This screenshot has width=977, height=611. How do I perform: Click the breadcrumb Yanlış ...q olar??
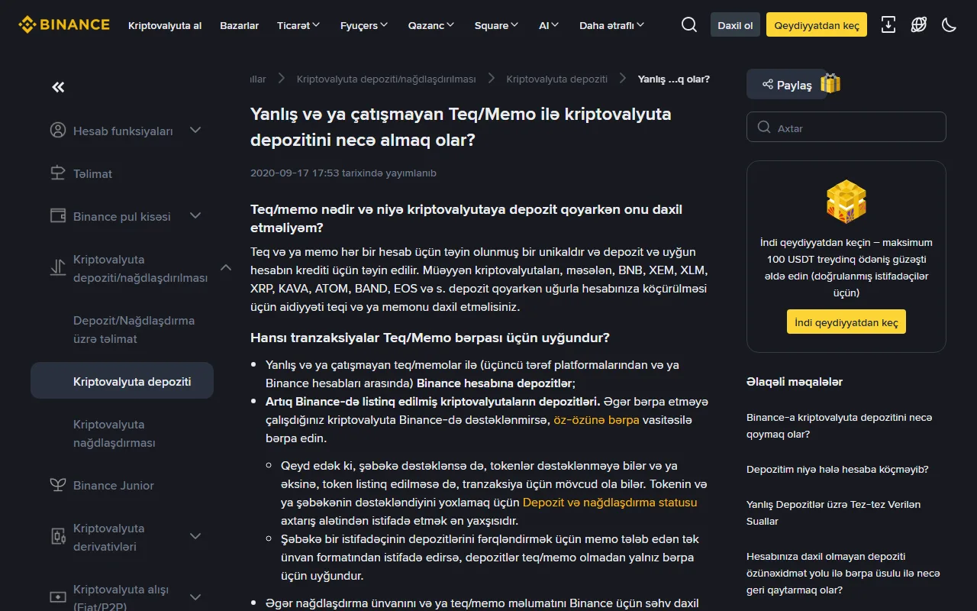(674, 79)
